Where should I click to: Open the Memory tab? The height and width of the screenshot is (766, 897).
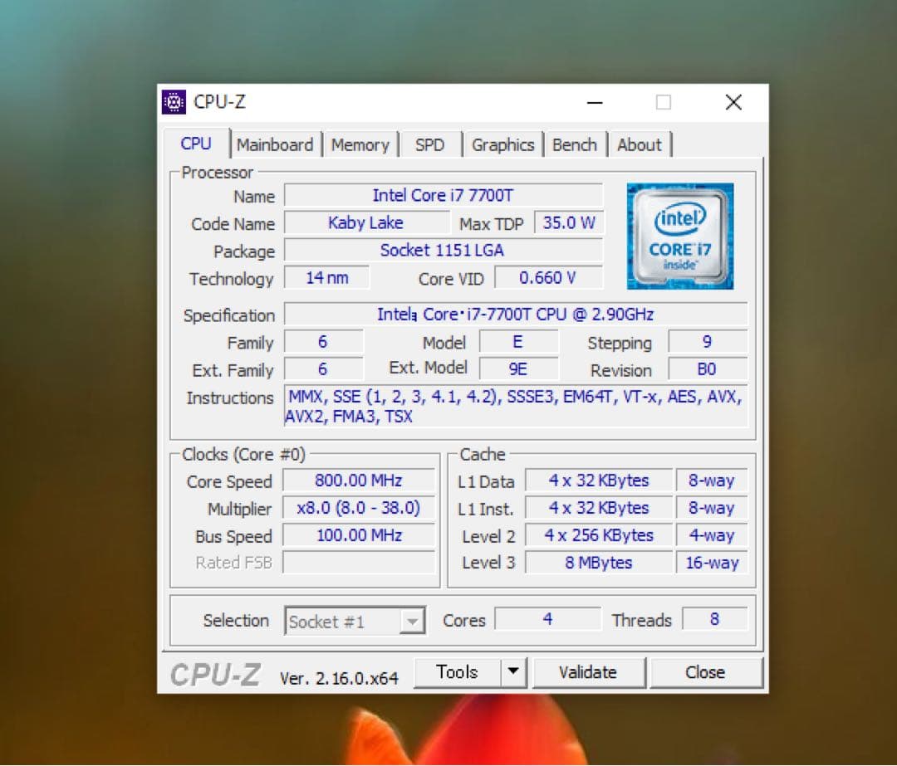[360, 145]
